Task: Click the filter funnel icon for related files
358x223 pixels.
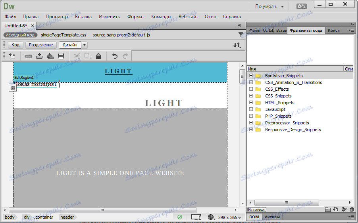Action: pos(241,34)
